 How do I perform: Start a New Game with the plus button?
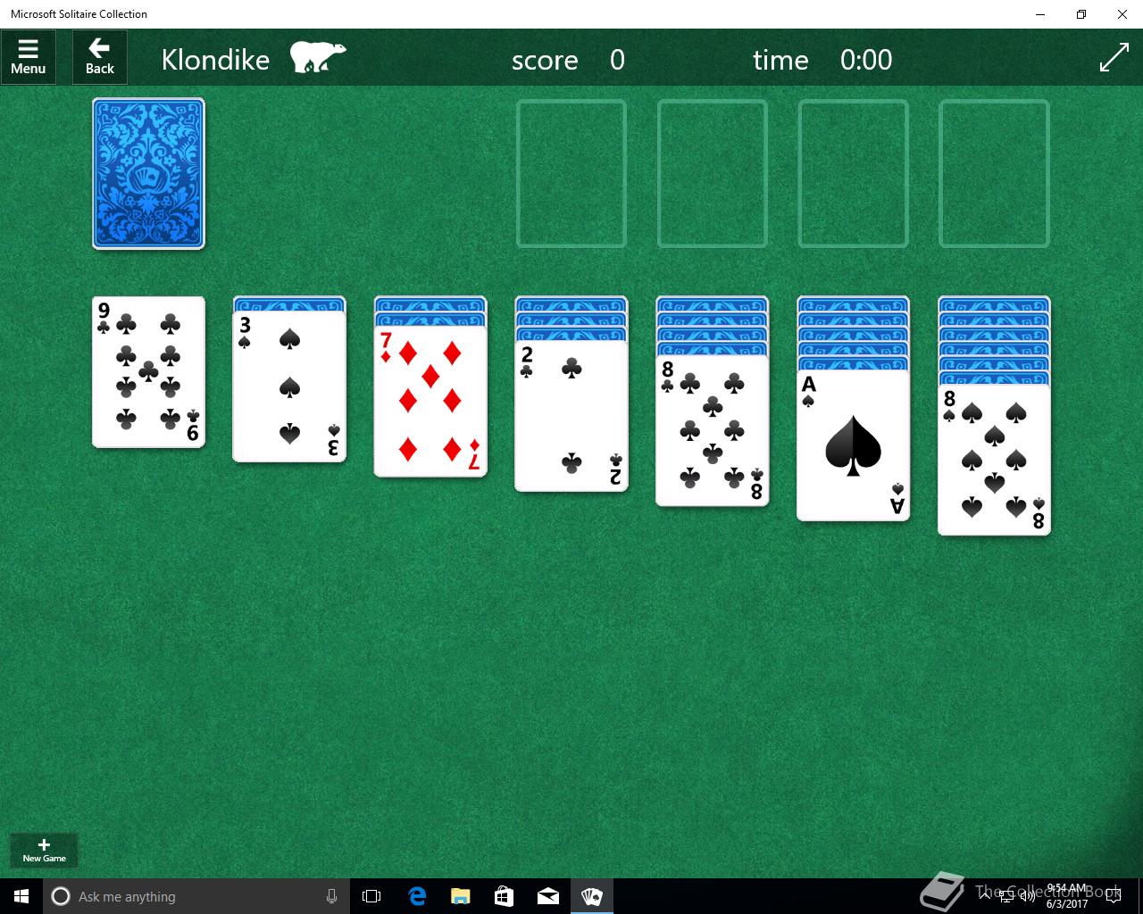pos(44,850)
